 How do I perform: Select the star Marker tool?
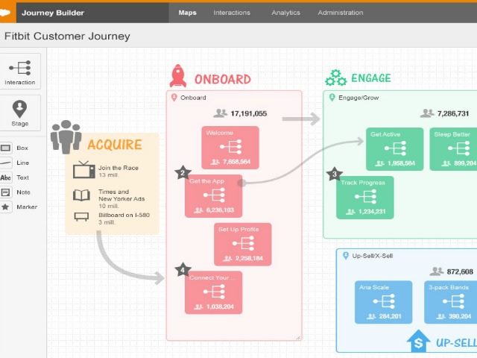19,207
